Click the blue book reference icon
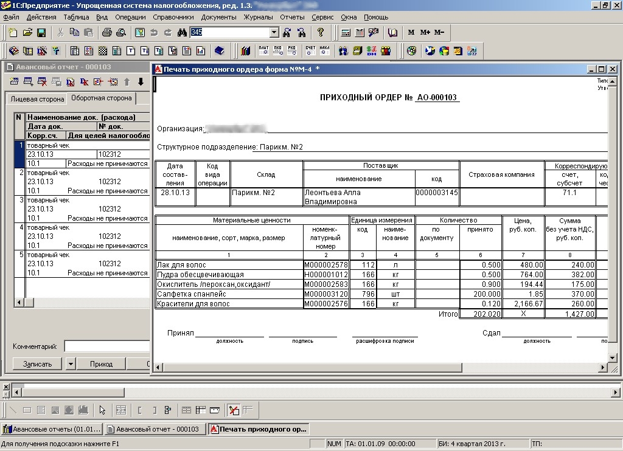This screenshot has height=451, width=623. coord(219,50)
